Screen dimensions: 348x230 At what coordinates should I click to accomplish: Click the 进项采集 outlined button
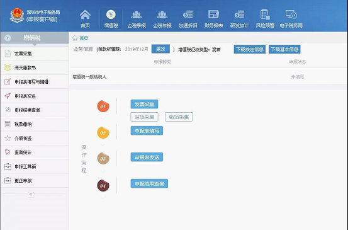145,117
